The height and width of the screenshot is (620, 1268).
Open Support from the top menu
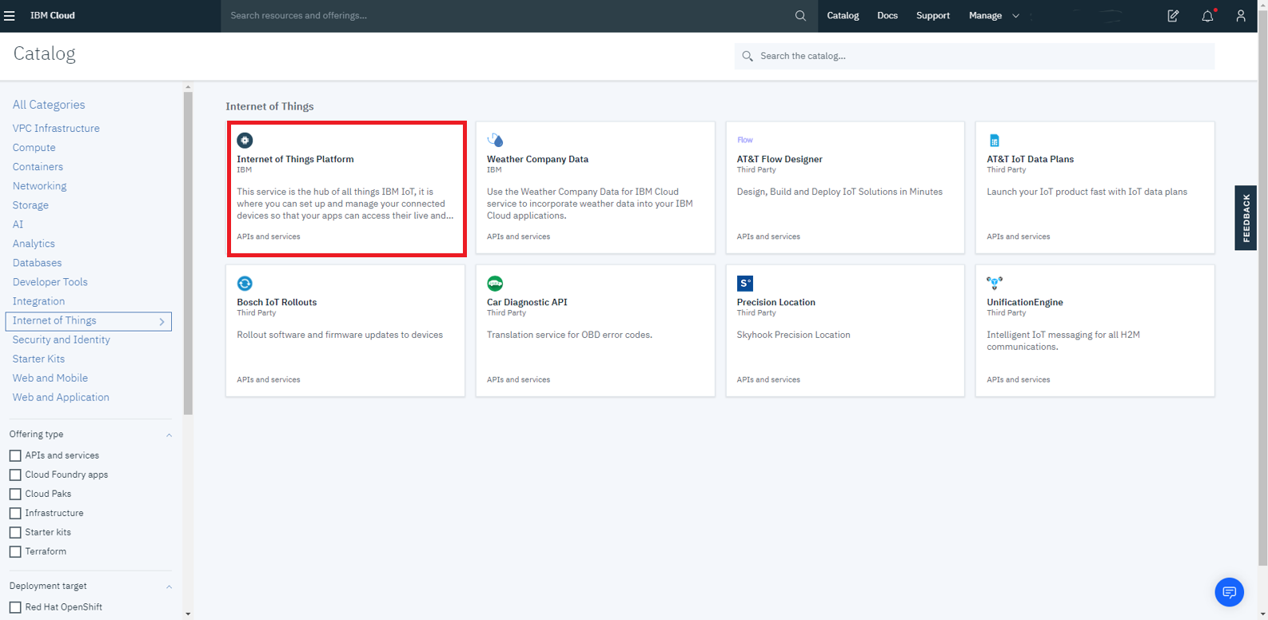[x=933, y=16]
